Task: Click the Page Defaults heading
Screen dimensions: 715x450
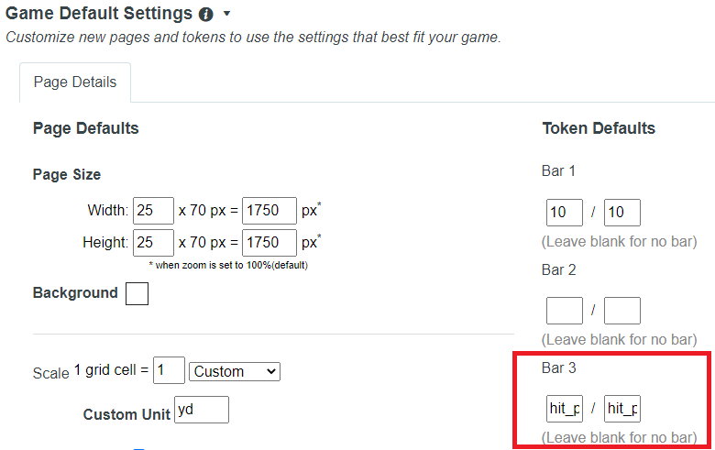Action: pos(86,128)
